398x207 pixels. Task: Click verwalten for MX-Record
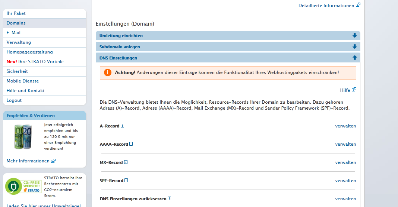[345, 162]
